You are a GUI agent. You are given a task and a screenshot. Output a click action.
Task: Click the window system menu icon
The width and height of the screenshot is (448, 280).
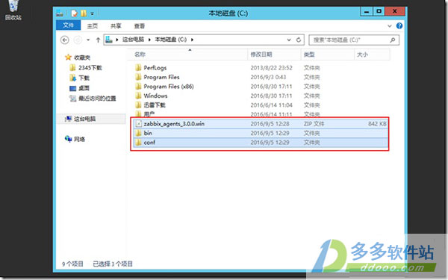coord(60,13)
